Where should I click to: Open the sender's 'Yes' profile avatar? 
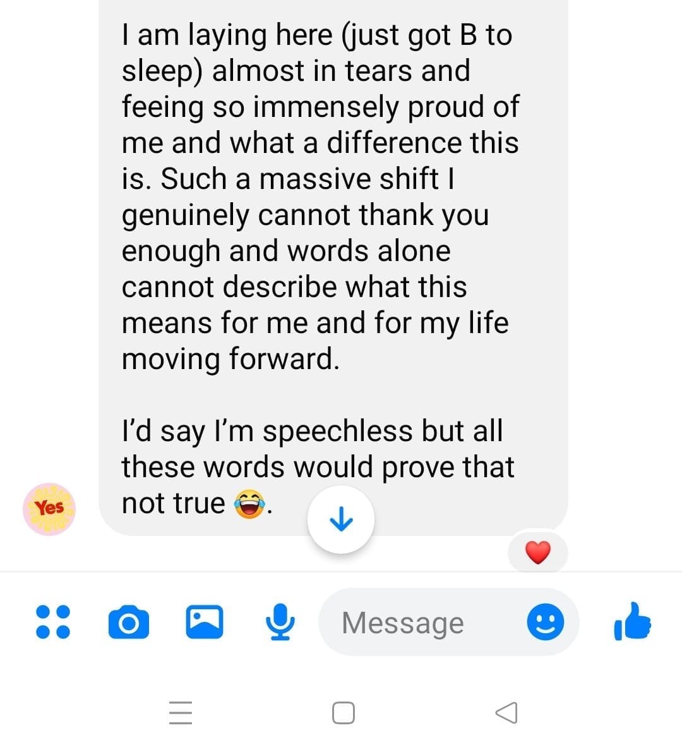pos(49,509)
